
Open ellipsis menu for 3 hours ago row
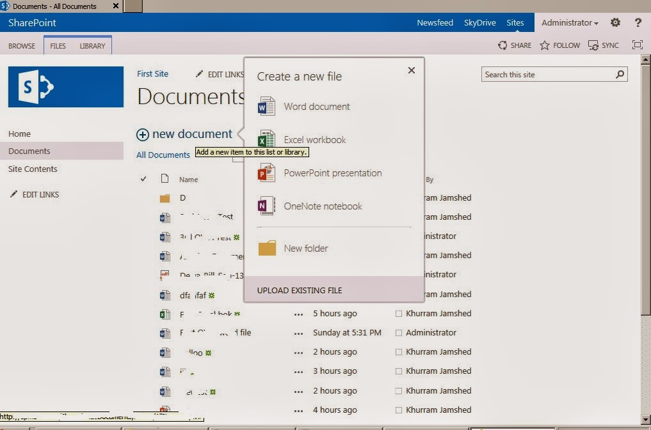click(298, 372)
